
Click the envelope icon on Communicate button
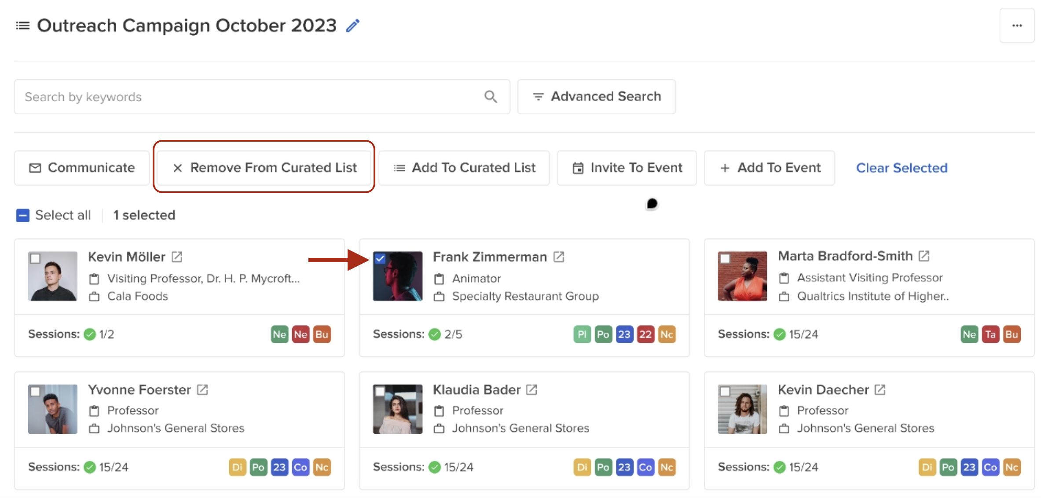click(x=35, y=168)
